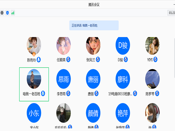Click the muted mic icon beside 陈梦琴

coord(157,94)
